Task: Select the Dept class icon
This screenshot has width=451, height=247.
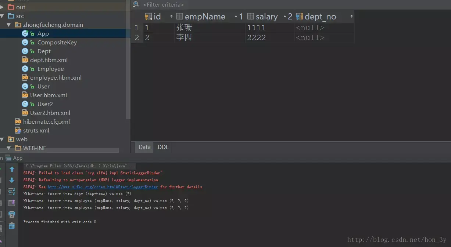Action: 25,51
